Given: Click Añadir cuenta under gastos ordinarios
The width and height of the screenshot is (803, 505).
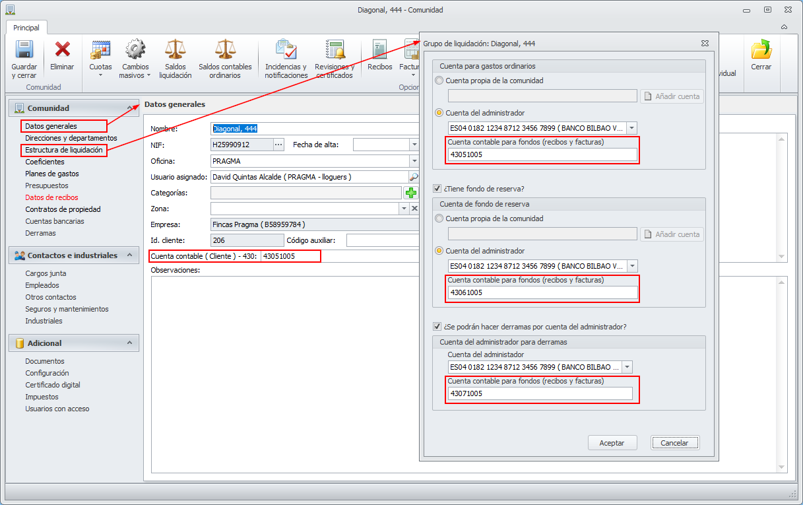Looking at the screenshot, I should pos(672,96).
